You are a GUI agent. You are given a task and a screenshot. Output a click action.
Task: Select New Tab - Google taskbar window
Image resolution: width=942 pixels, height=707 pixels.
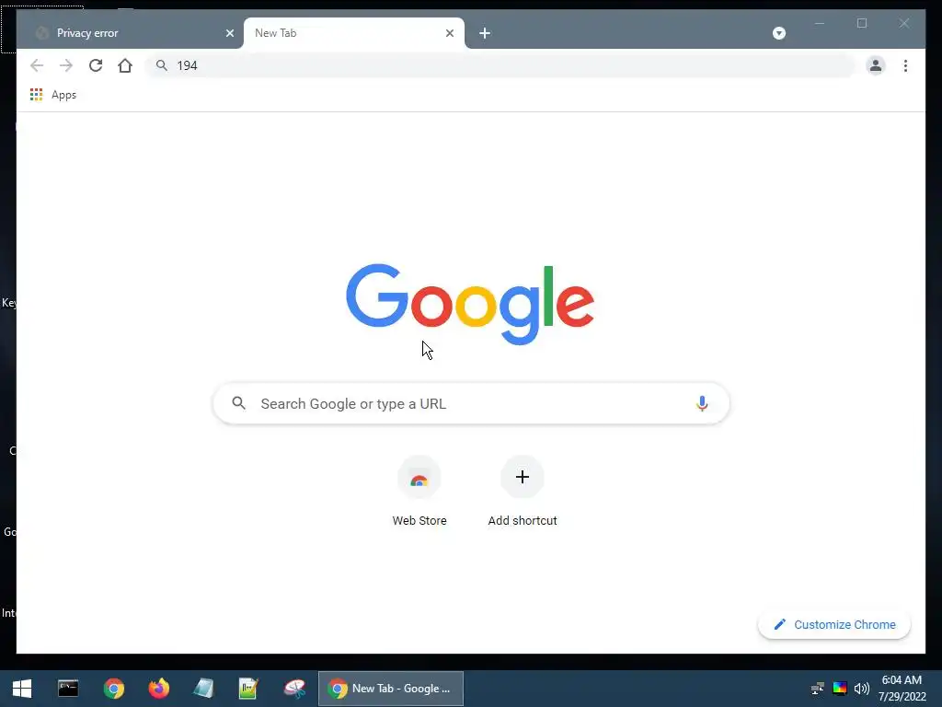[390, 689]
